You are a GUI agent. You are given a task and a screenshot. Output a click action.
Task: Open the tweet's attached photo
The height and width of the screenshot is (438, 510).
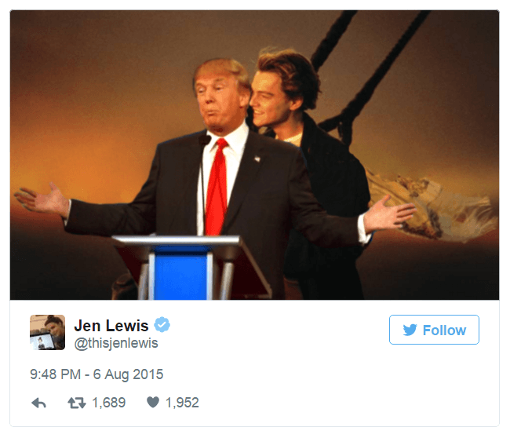(x=255, y=155)
